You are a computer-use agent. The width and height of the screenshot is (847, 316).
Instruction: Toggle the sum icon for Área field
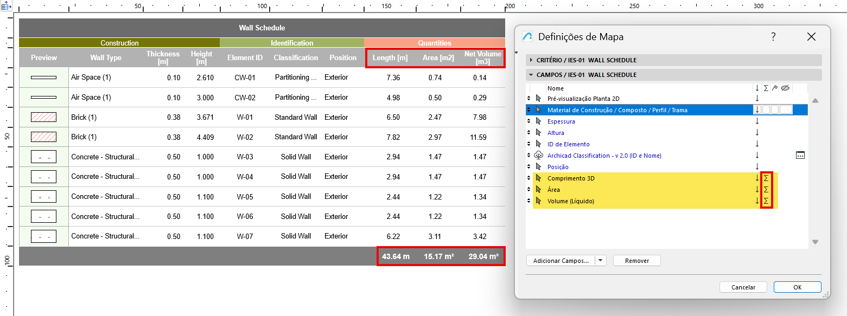pyautogui.click(x=766, y=190)
